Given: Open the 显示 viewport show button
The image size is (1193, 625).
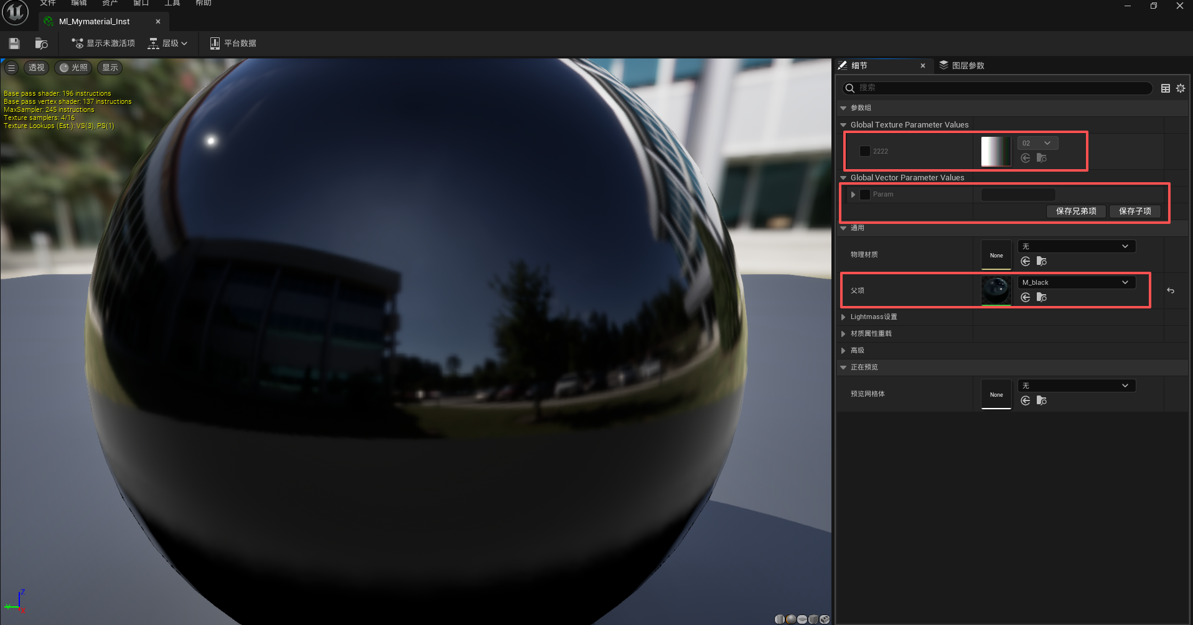Looking at the screenshot, I should (110, 68).
